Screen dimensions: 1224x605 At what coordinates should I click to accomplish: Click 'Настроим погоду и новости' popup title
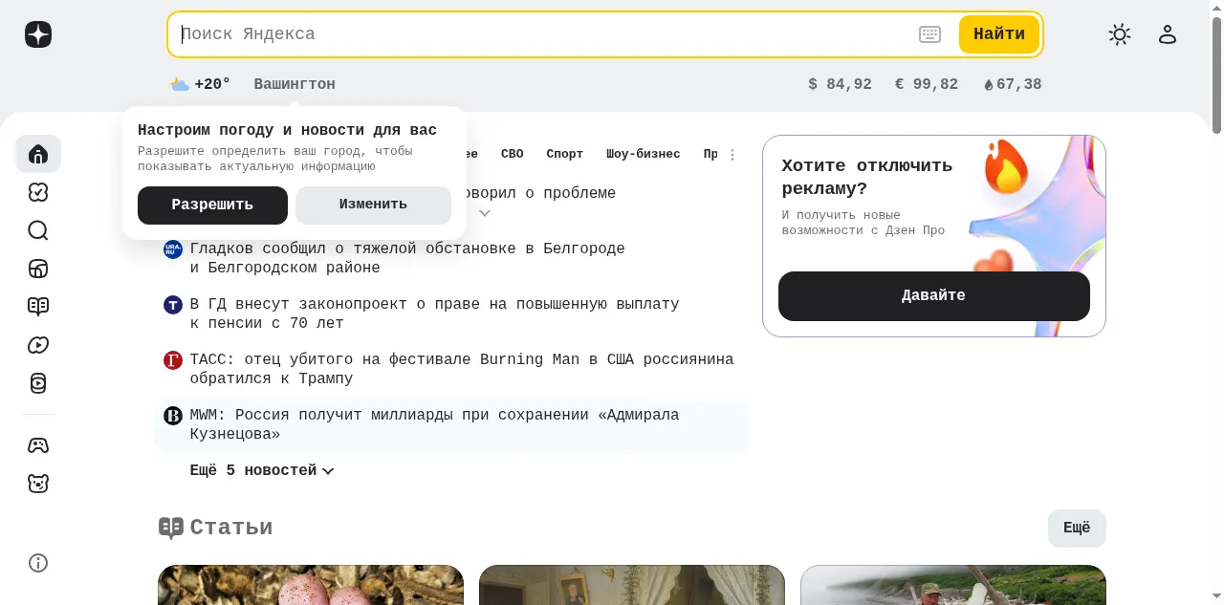point(287,130)
